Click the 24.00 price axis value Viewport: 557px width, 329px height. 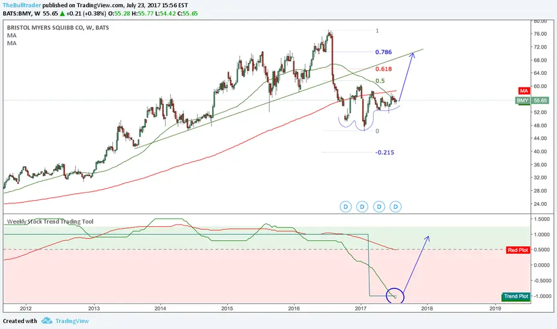(x=540, y=204)
